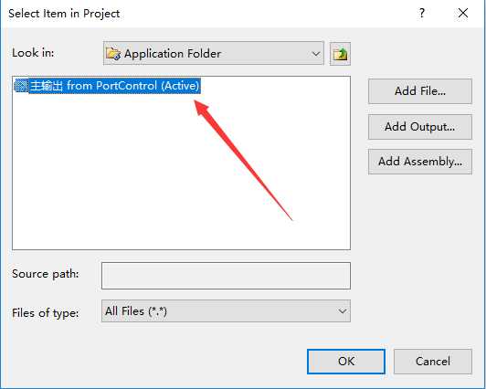
Task: Focus the Source path text field
Action: pos(226,276)
